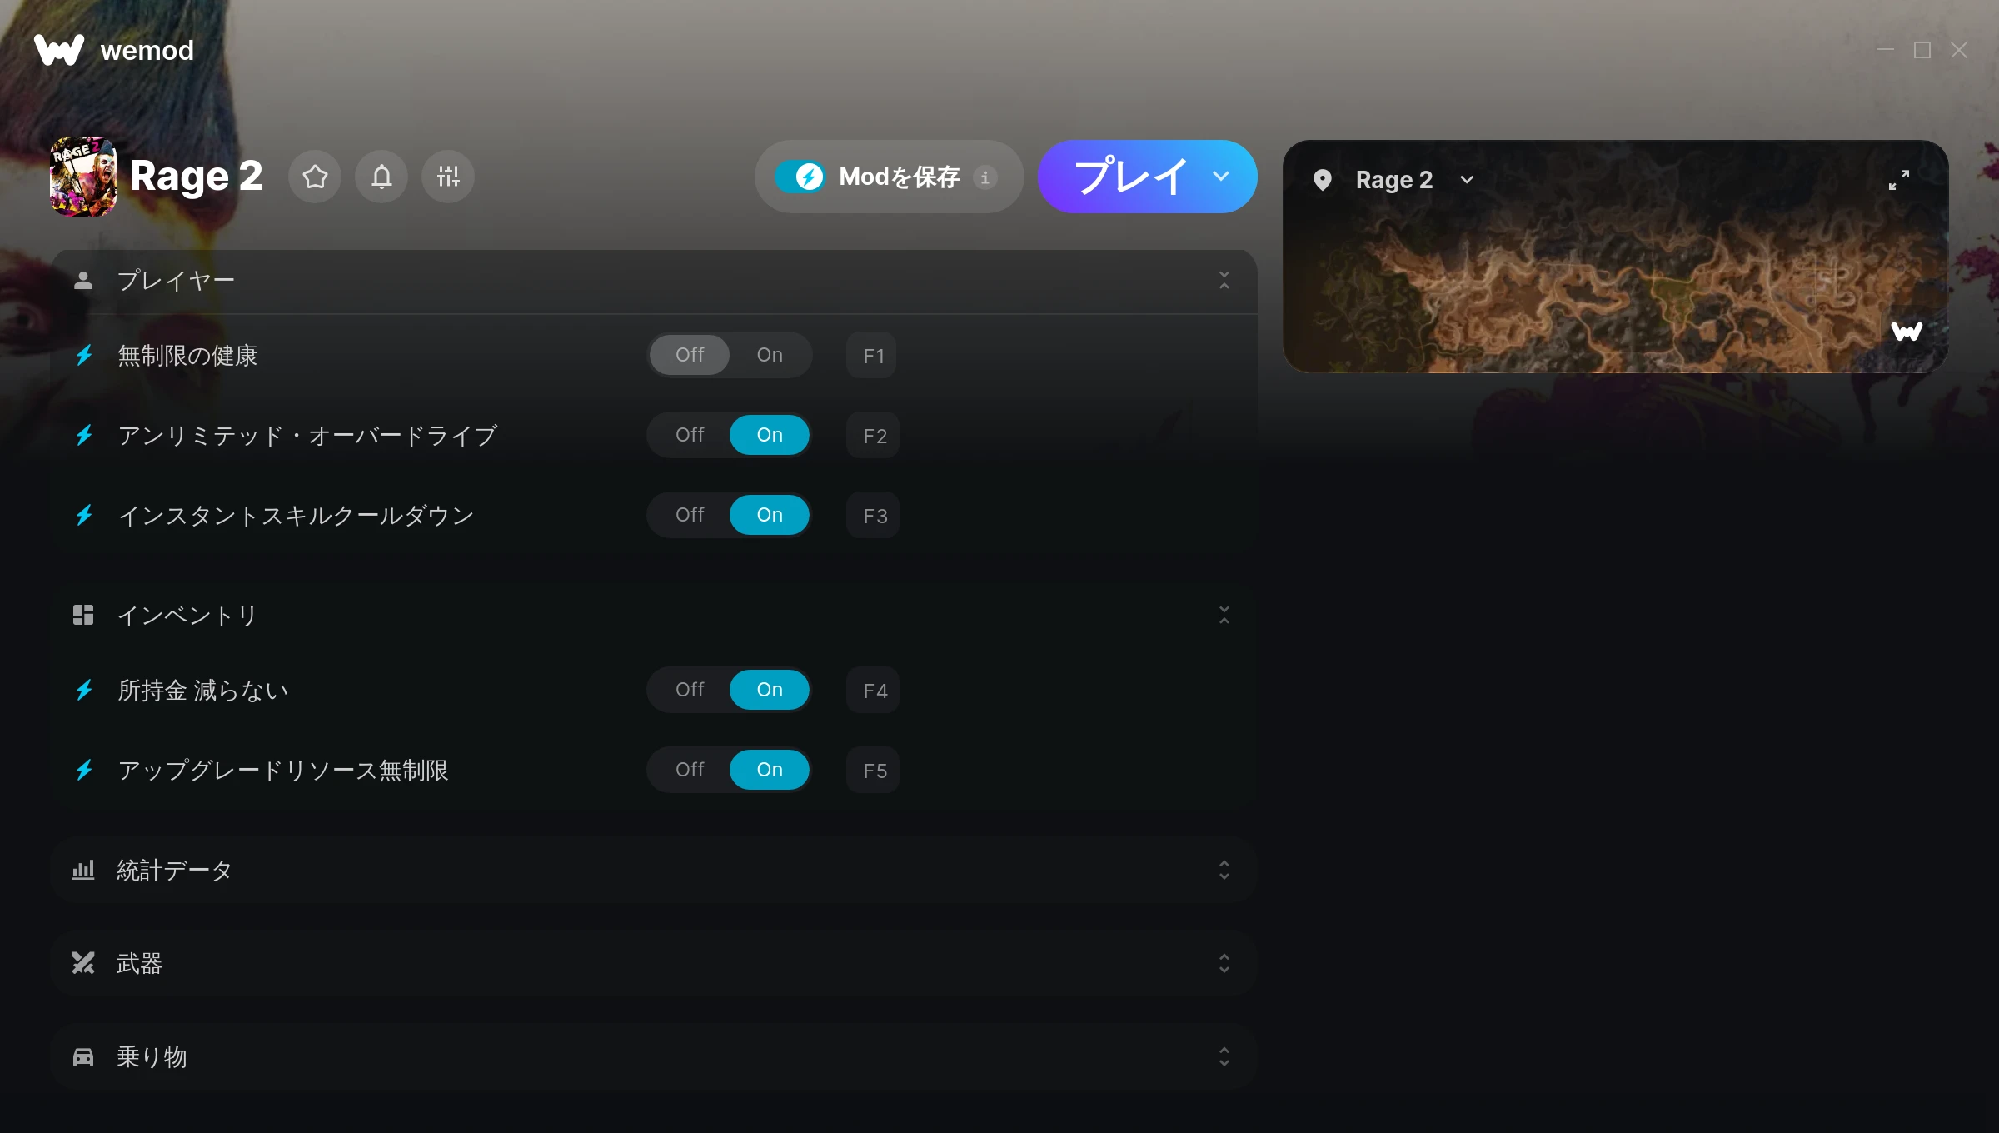The image size is (1999, 1133).
Task: Expand the 統計データ section
Action: coord(654,870)
